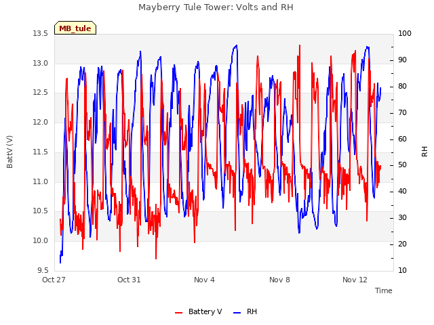Click the 13.5 voltage tick label
Image resolution: width=434 pixels, height=325 pixels.
pos(41,33)
